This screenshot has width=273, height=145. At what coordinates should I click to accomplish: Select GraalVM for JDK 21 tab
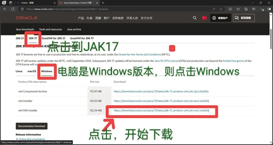53,38
